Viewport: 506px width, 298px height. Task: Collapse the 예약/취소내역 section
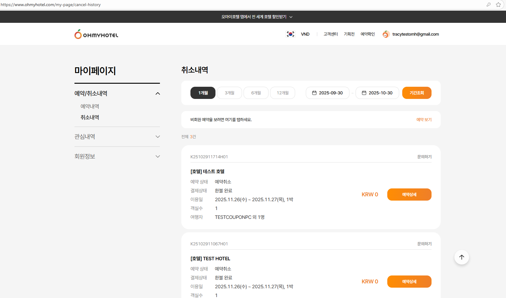click(x=157, y=93)
